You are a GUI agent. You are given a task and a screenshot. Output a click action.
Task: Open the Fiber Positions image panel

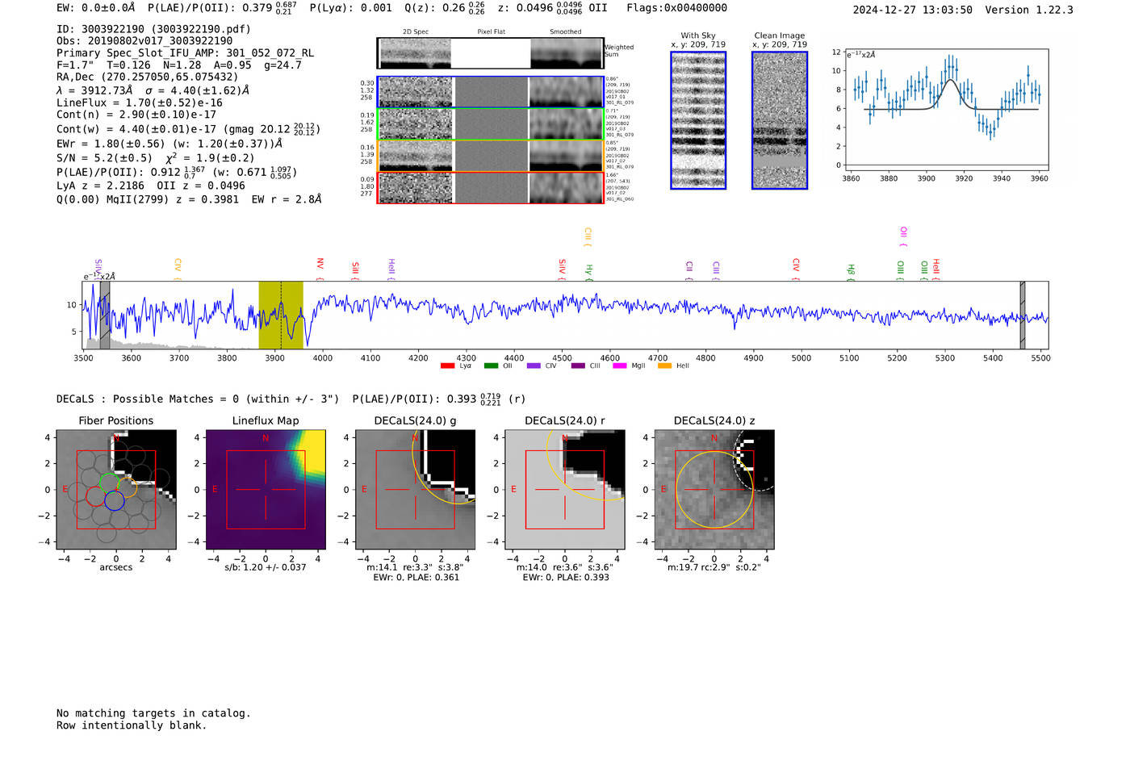tap(116, 490)
